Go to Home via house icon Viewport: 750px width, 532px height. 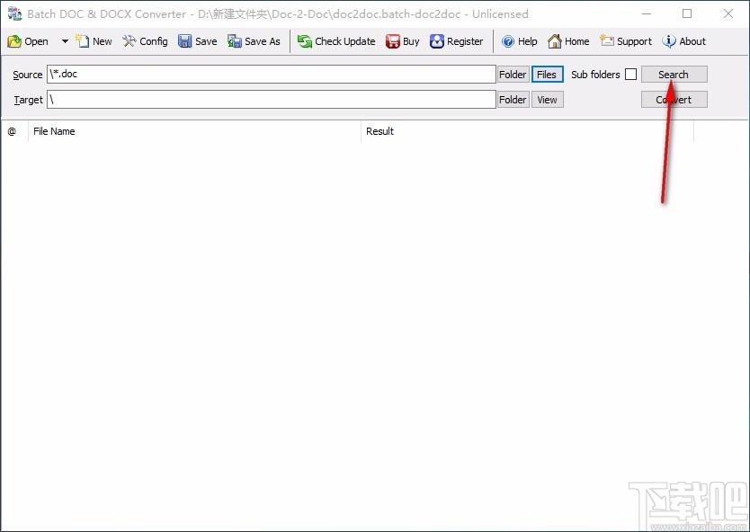pos(568,41)
